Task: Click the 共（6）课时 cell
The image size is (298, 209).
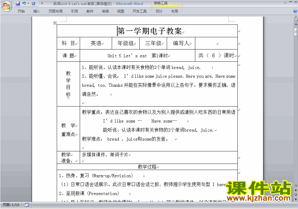Action: (x=217, y=56)
